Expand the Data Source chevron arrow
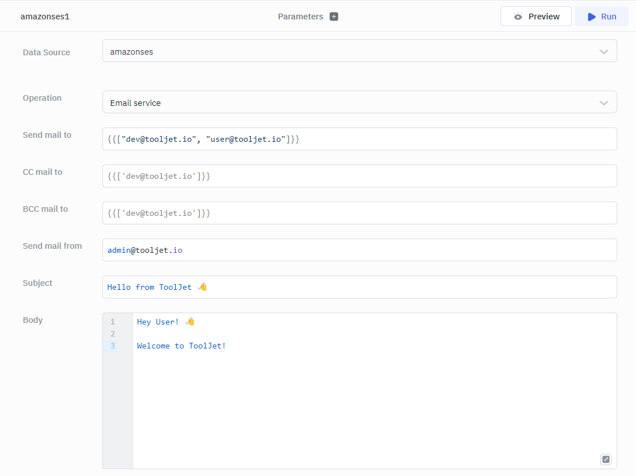This screenshot has height=476, width=636. [604, 52]
